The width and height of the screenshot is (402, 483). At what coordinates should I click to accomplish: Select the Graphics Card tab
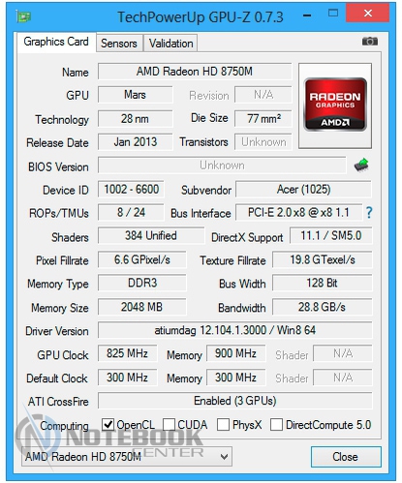56,42
